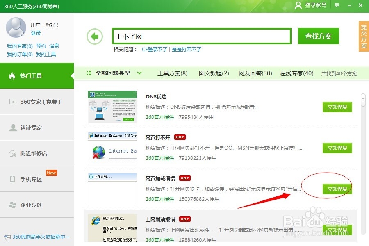Click related question 歪歪打开不了
The height and width of the screenshot is (246, 369).
coord(187,50)
